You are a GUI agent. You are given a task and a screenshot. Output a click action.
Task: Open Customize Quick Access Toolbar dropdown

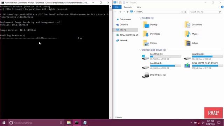click(127, 3)
